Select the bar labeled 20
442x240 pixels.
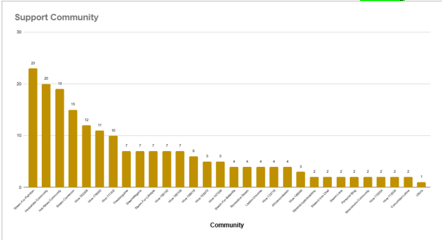point(46,136)
